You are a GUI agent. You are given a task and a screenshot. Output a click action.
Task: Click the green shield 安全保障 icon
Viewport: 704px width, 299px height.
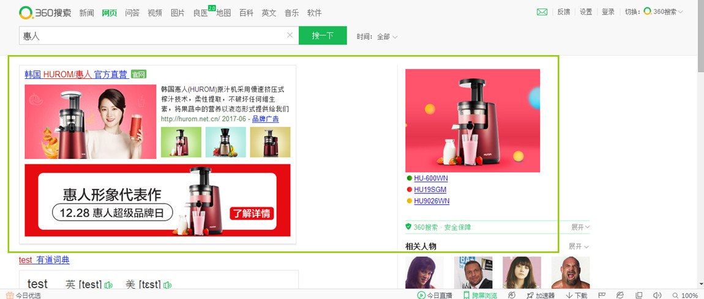pyautogui.click(x=408, y=227)
